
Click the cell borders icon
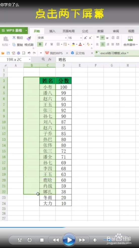58,44
